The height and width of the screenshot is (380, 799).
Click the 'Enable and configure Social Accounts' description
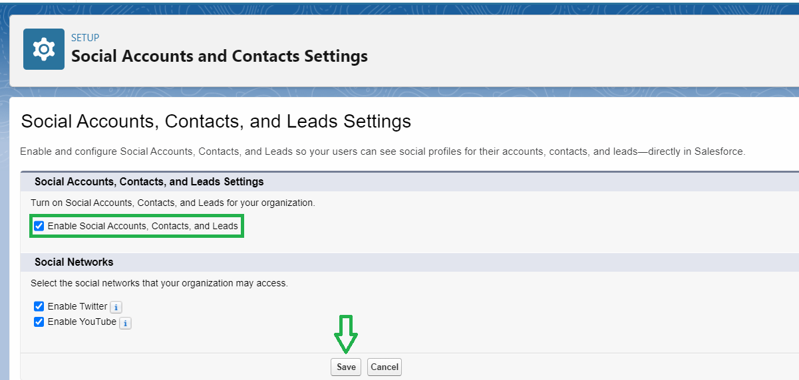383,151
